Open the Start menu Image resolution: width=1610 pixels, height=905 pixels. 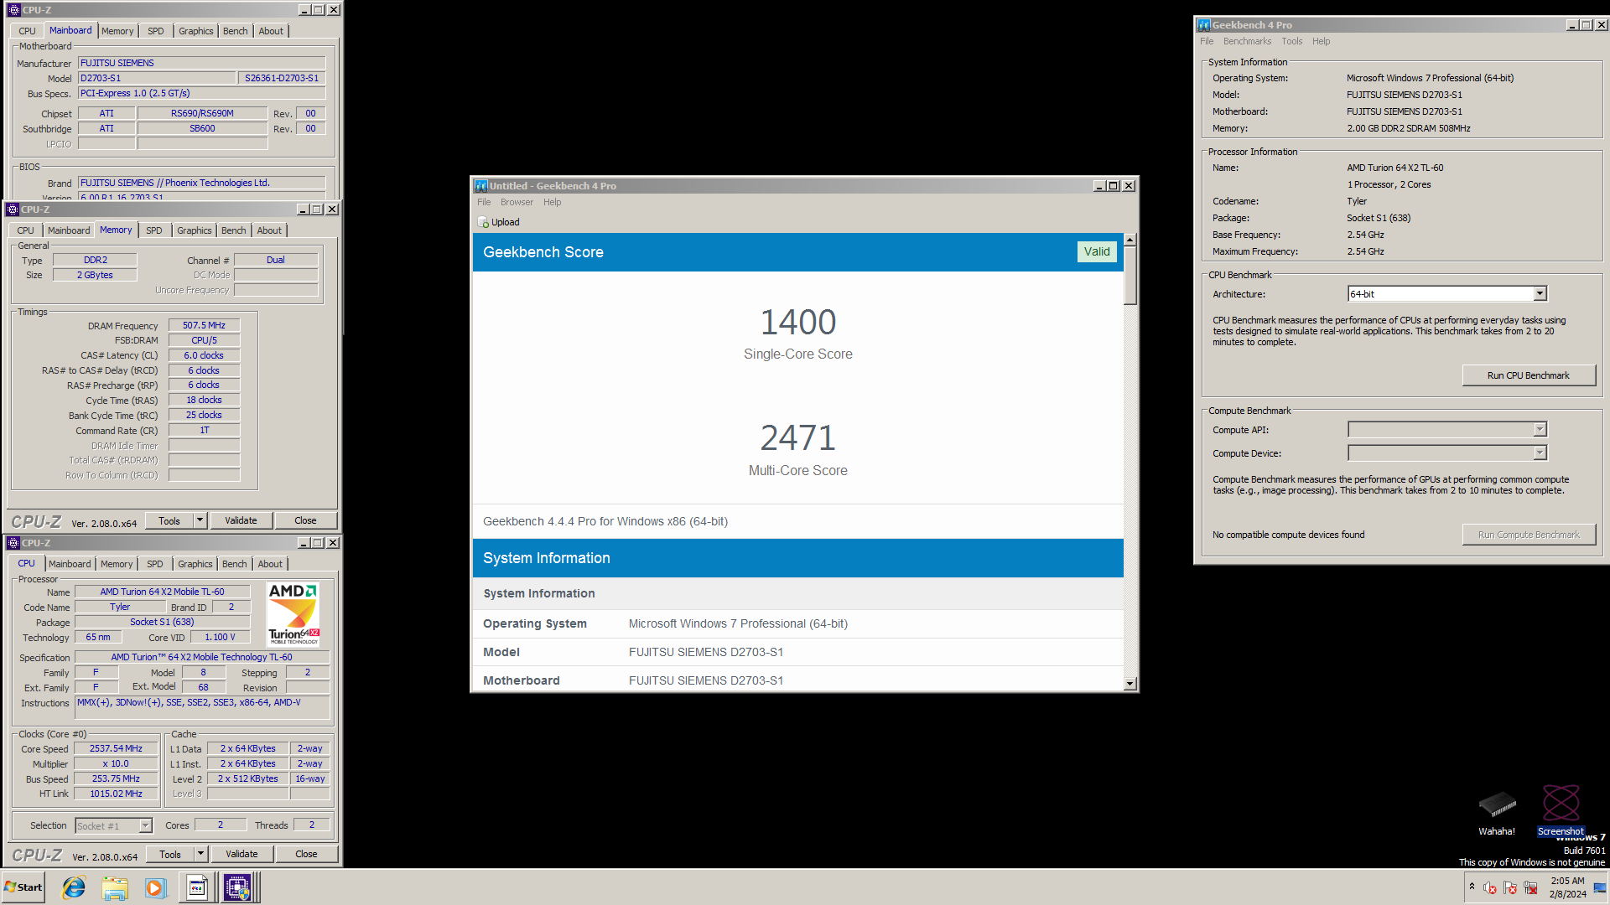point(23,887)
